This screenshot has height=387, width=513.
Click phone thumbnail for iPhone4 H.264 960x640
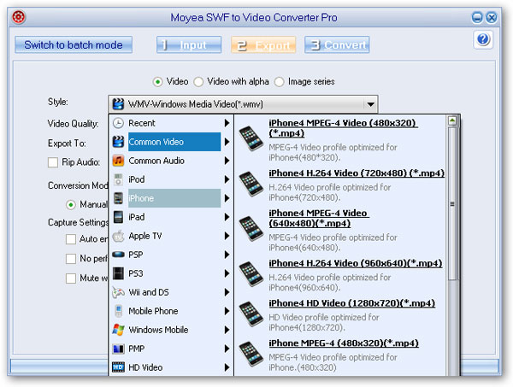point(251,274)
